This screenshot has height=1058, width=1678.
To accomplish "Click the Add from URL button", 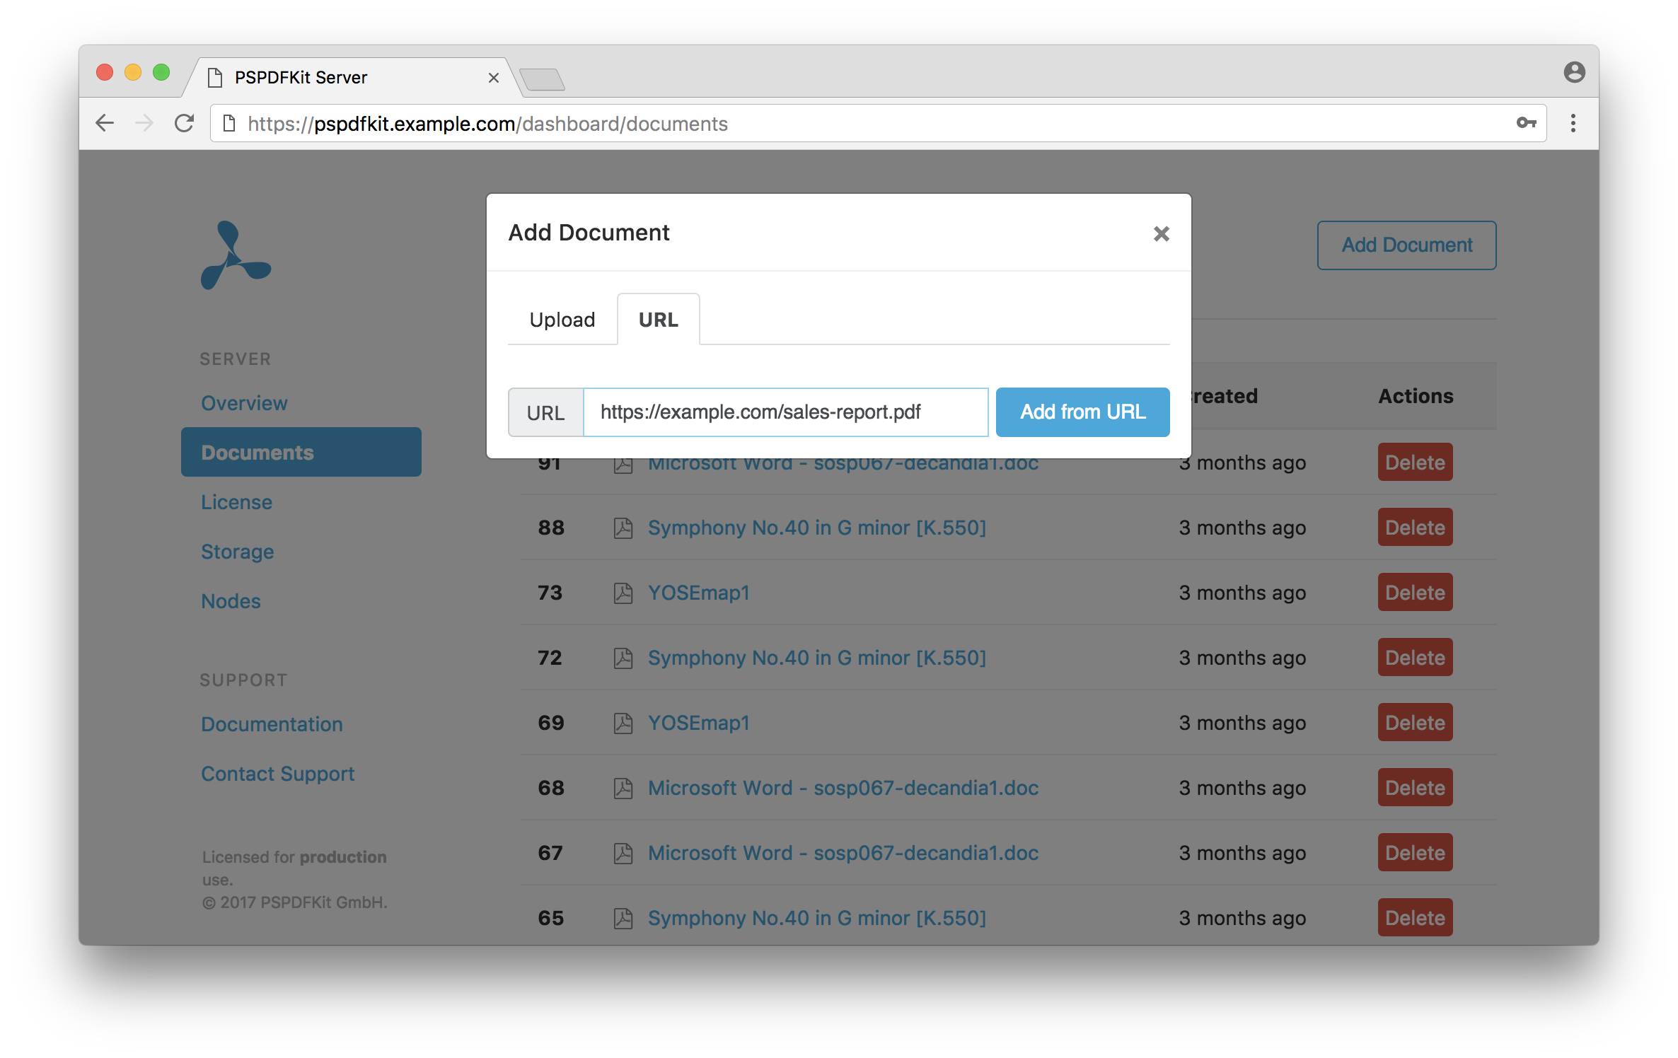I will click(x=1082, y=412).
